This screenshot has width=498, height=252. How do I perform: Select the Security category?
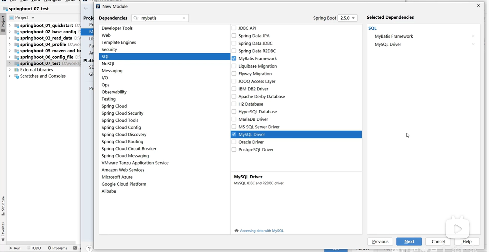(165, 49)
